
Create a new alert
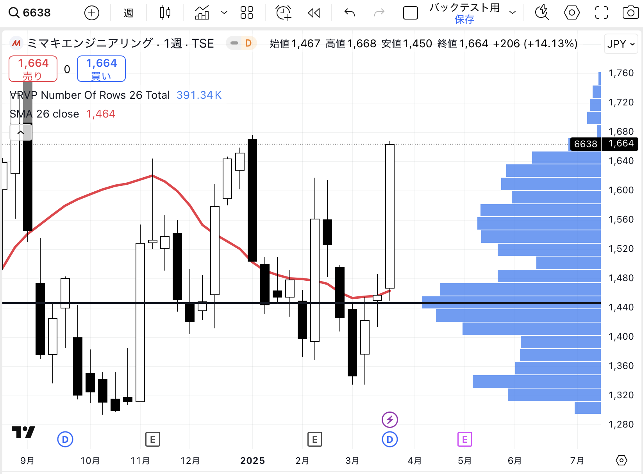[284, 13]
